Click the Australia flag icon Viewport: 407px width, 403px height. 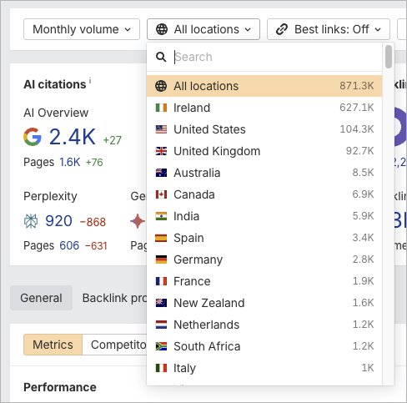pos(161,173)
